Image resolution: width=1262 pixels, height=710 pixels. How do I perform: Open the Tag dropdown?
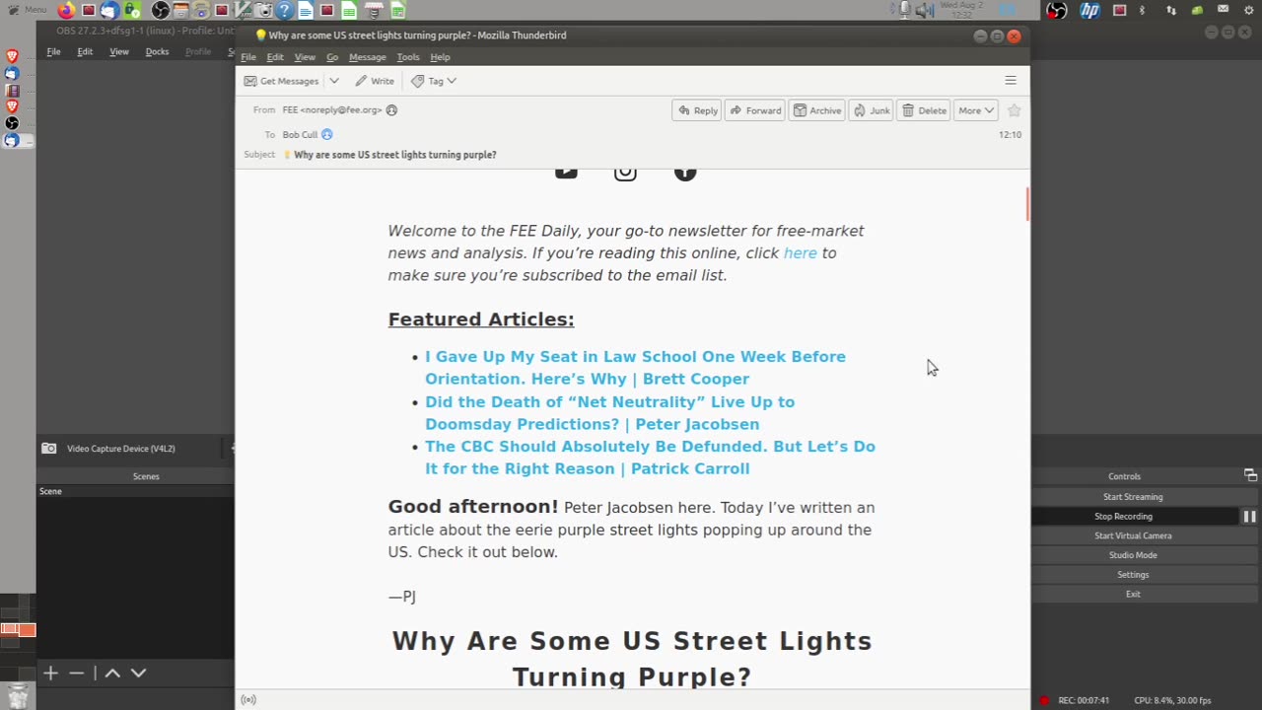[x=434, y=81]
